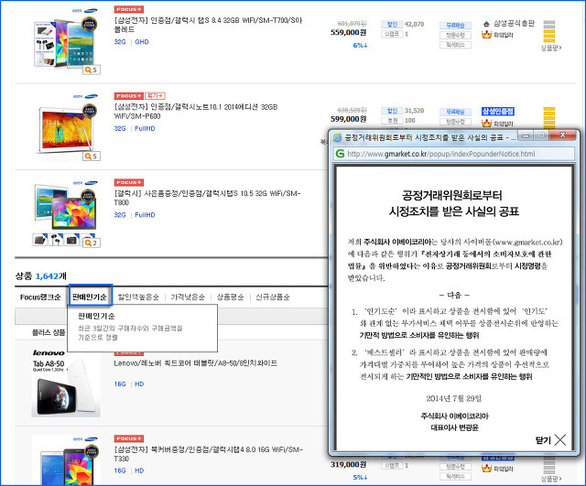
Task: Click 스탬프 tag in 559,000원 row
Action: [392, 34]
